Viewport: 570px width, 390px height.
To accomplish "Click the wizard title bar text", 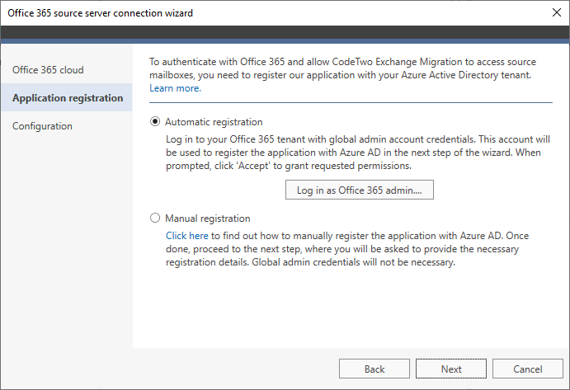I will [100, 13].
